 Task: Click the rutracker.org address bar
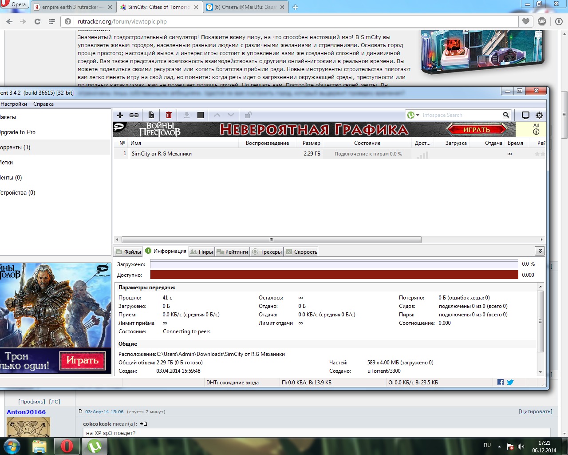pyautogui.click(x=291, y=21)
